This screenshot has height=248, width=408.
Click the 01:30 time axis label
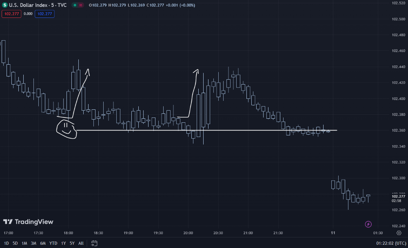point(378,233)
